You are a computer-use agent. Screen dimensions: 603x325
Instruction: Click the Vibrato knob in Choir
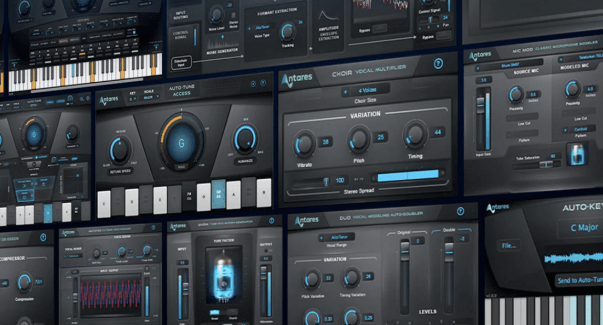305,144
